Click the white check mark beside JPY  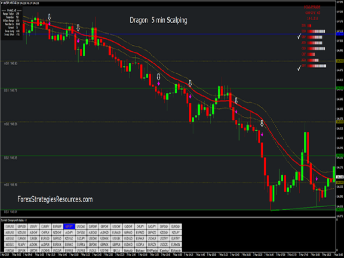click(299, 68)
